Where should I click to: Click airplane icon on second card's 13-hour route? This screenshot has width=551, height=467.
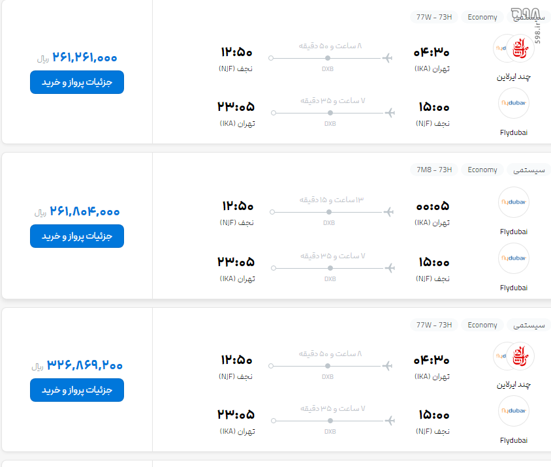(x=388, y=212)
